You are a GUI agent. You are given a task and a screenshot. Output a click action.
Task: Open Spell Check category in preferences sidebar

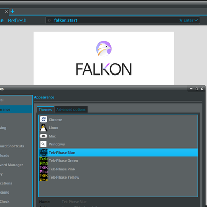pyautogui.click(x=16, y=201)
